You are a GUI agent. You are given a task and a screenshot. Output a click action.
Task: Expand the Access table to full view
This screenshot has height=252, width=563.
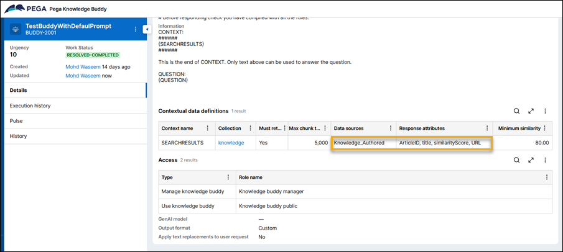coord(531,160)
